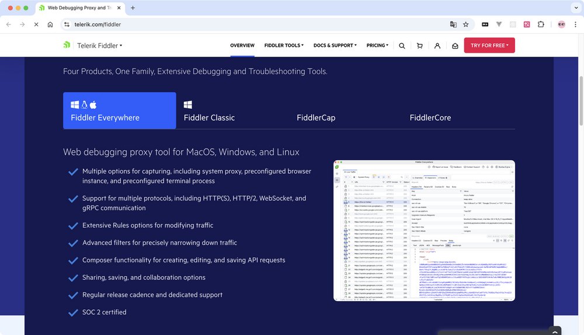Switch to the FiddlerCap tab
This screenshot has height=335, width=584.
pyautogui.click(x=316, y=118)
